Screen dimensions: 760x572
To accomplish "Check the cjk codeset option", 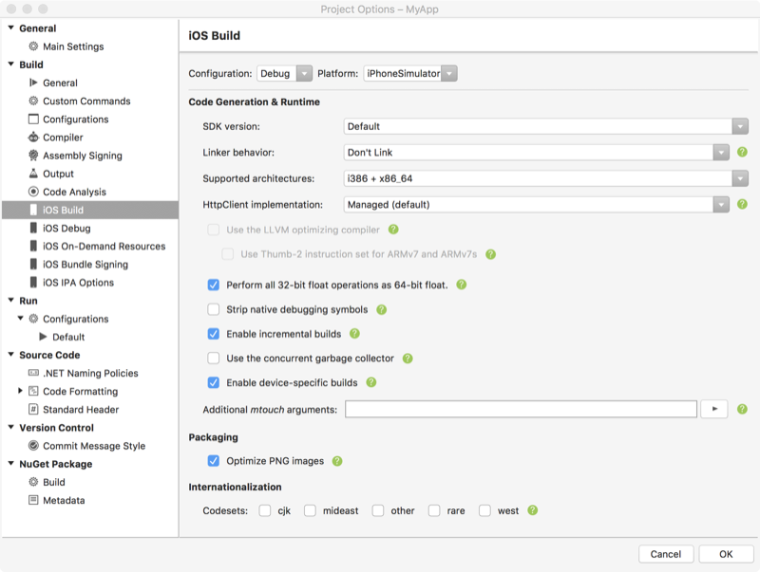I will pyautogui.click(x=264, y=510).
